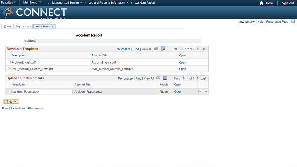This screenshot has height=167, width=297.
Task: Switch to the Form tab
Action: pyautogui.click(x=7, y=26)
